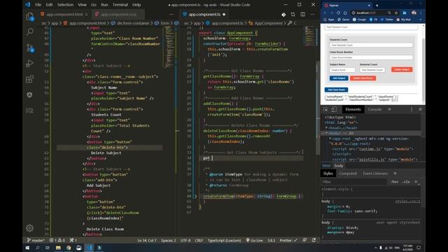448x252 pixels.
Task: Click the blue Add Subject button in browser
Action: tap(339, 78)
